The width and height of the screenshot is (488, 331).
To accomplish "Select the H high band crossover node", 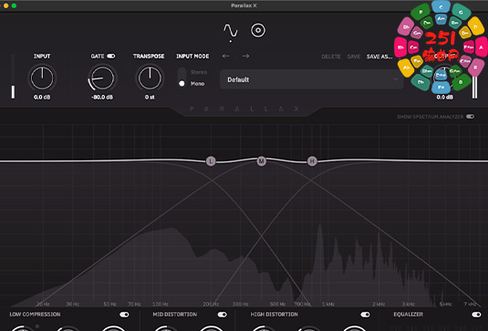I will 312,161.
